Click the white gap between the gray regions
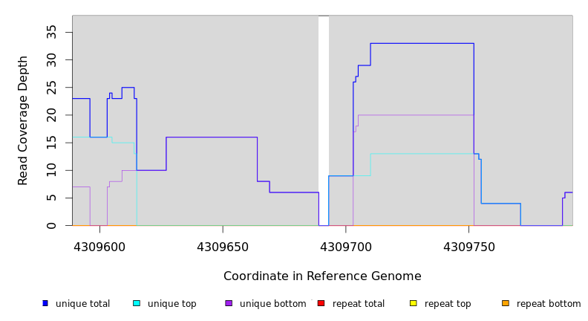588x321 pixels. (324, 119)
